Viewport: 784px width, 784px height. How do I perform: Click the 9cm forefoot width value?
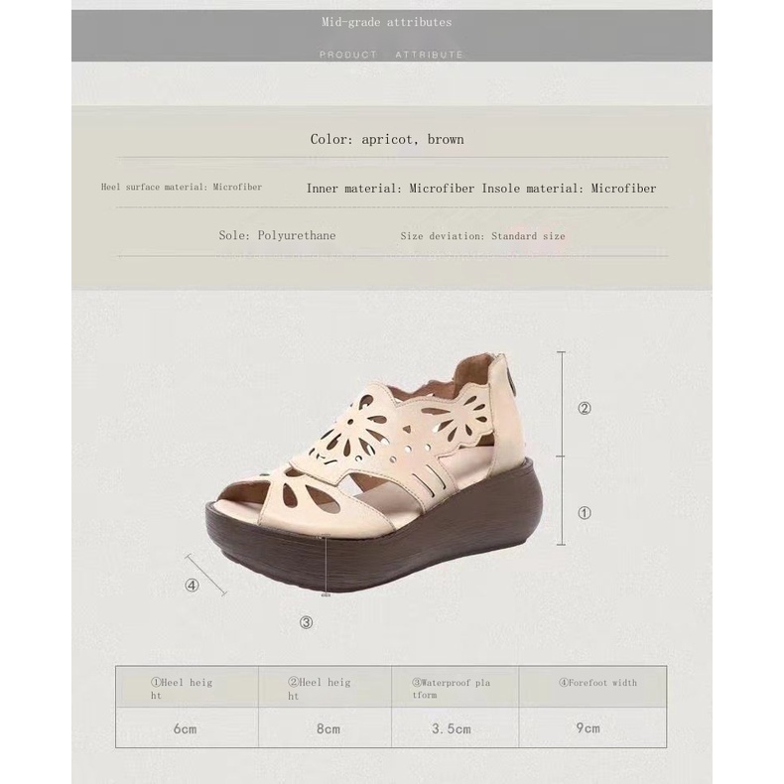pos(588,728)
